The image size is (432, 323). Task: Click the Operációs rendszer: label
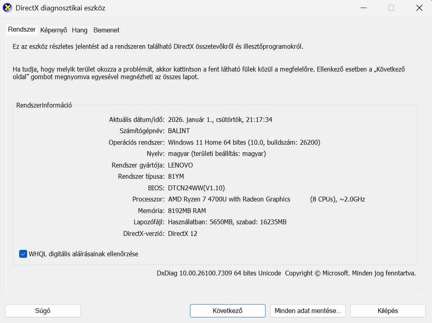tap(137, 142)
